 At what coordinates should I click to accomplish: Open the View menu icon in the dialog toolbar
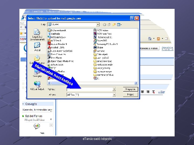[119, 24]
